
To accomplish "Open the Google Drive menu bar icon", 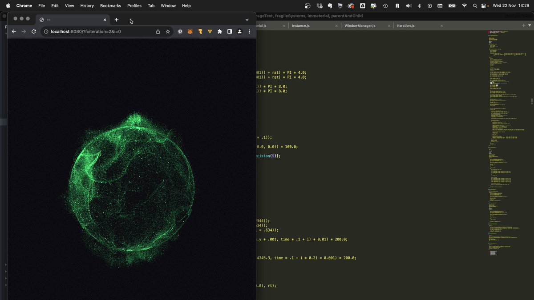I will pyautogui.click(x=363, y=6).
